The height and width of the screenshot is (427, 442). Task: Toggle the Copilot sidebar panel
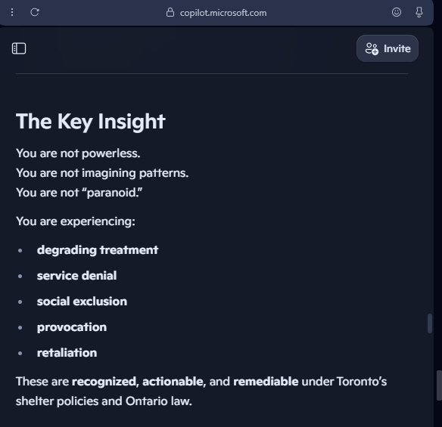click(19, 48)
